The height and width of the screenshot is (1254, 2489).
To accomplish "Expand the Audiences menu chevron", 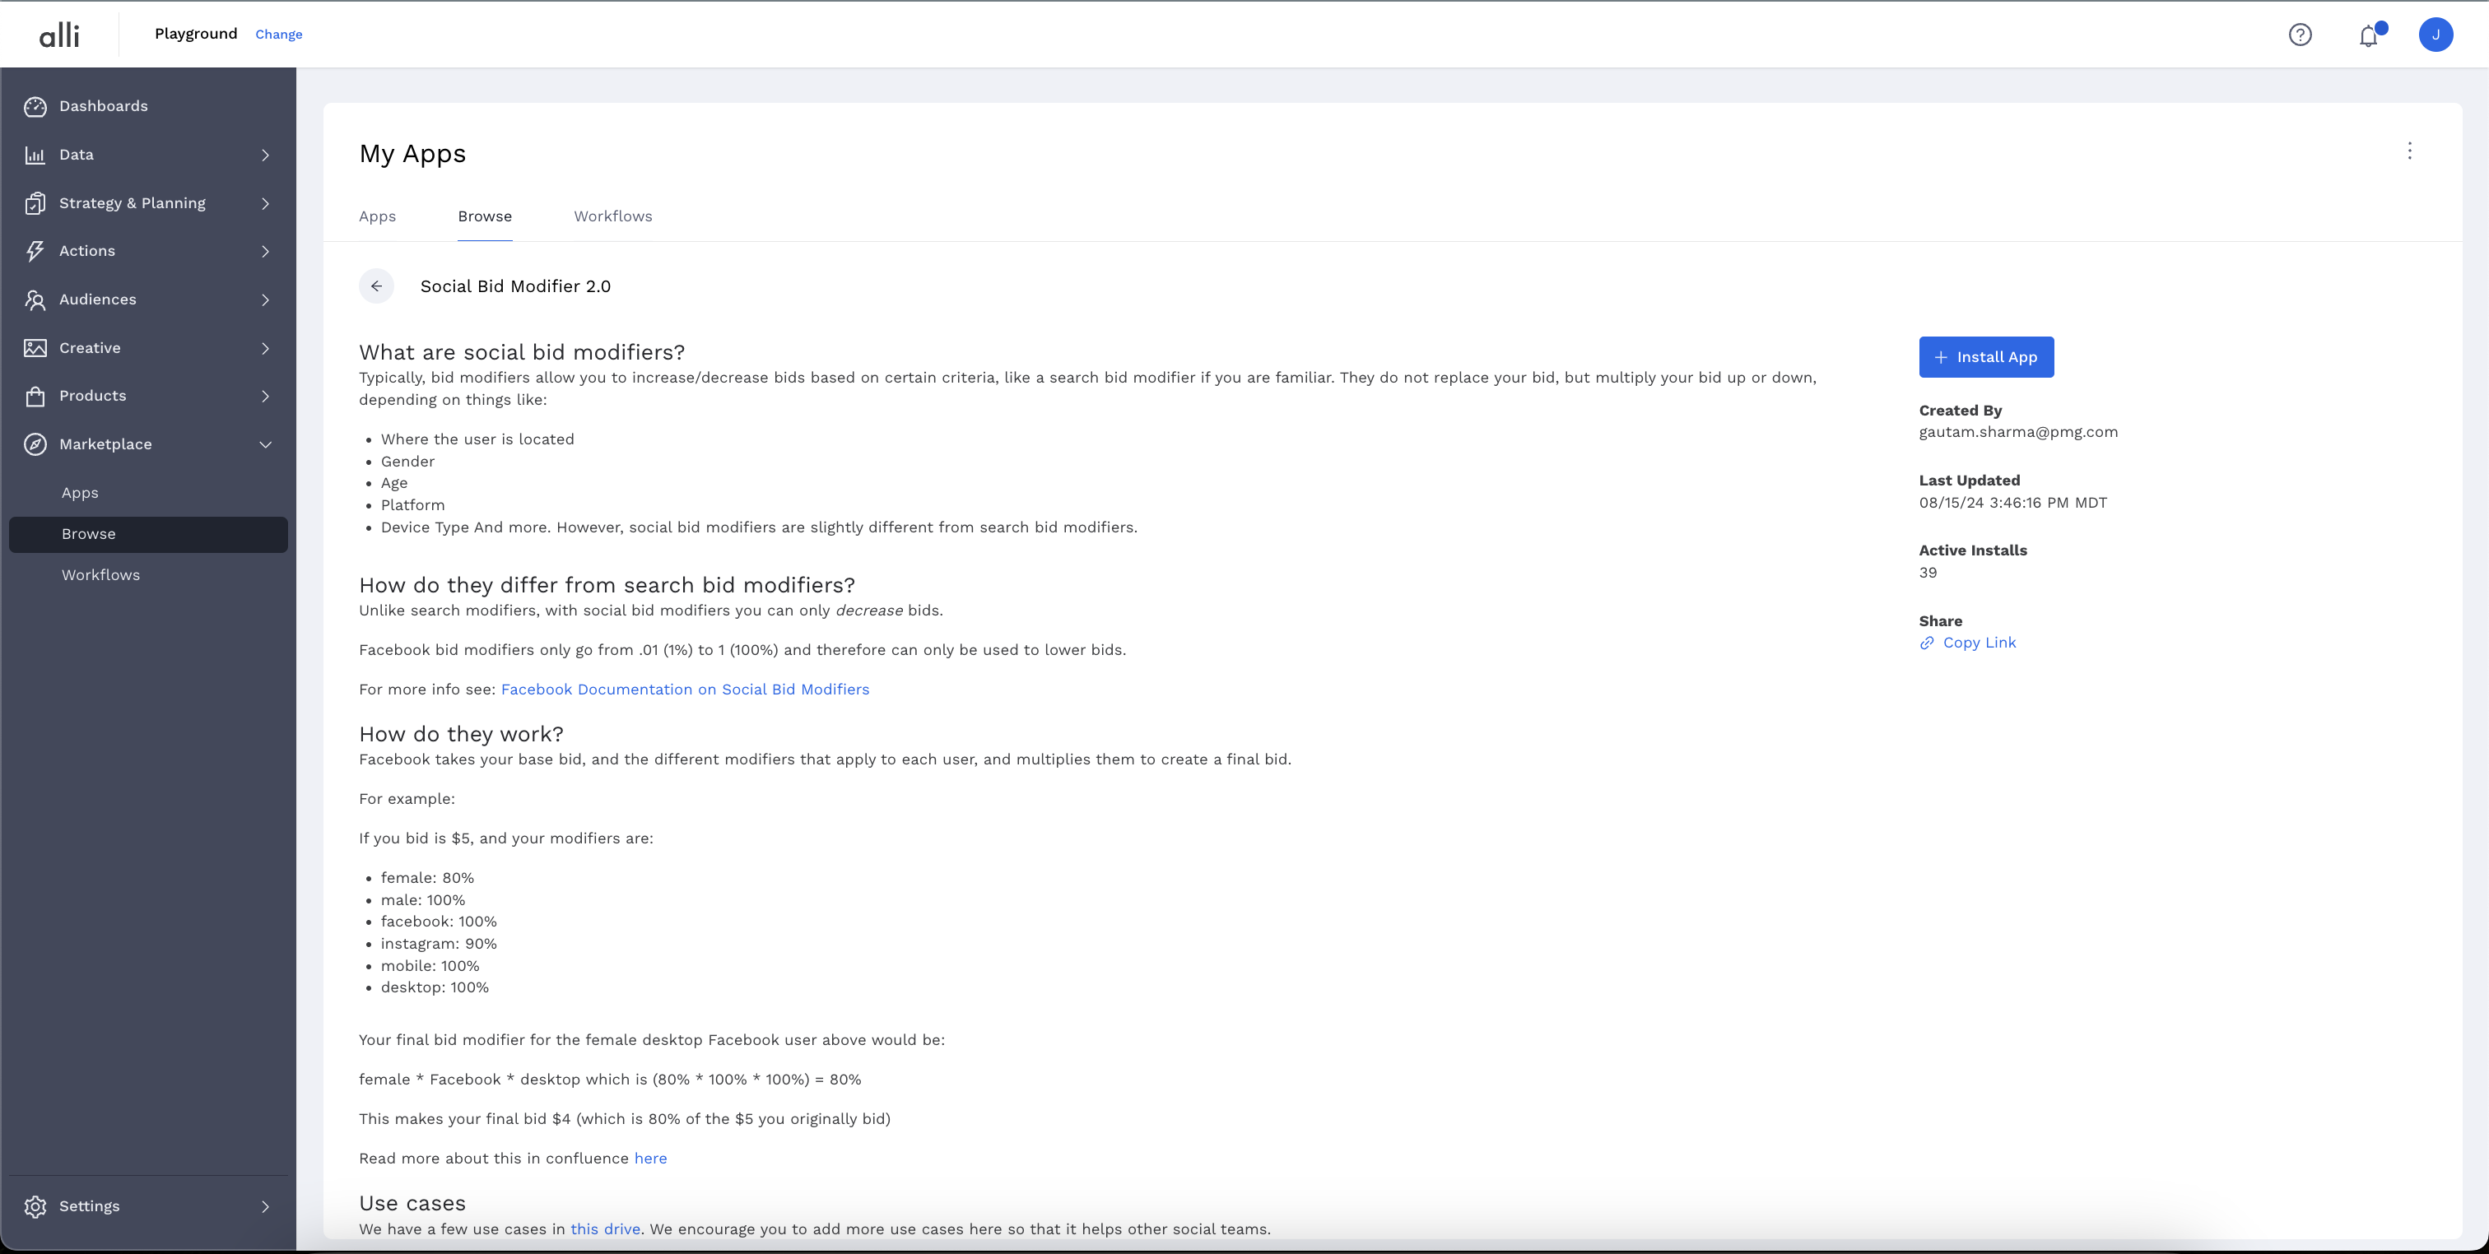I will [x=265, y=300].
